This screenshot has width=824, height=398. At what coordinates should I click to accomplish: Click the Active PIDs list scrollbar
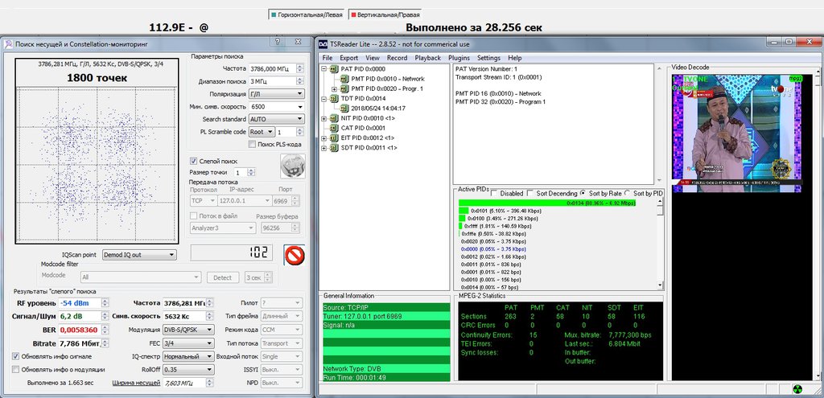pos(661,245)
